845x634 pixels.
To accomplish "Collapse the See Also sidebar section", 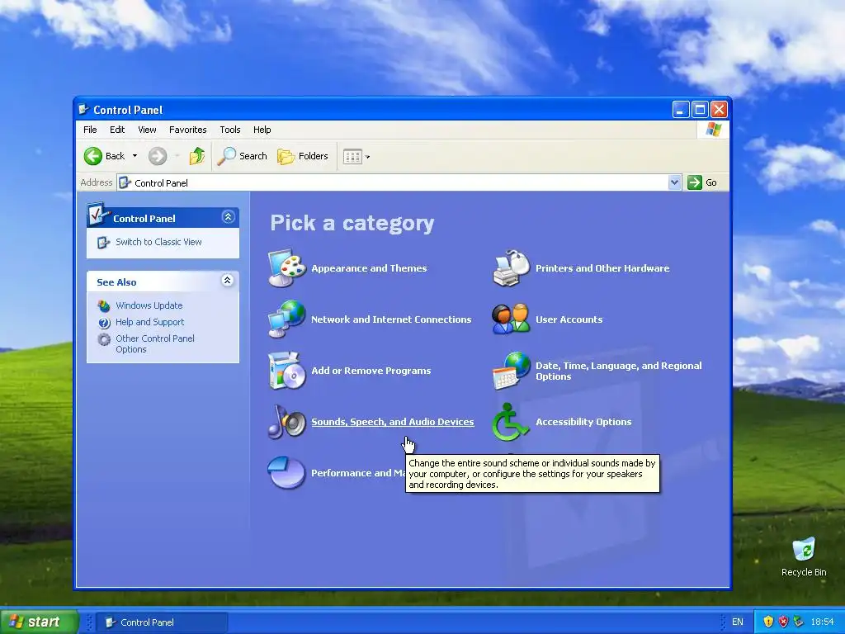I will (228, 281).
